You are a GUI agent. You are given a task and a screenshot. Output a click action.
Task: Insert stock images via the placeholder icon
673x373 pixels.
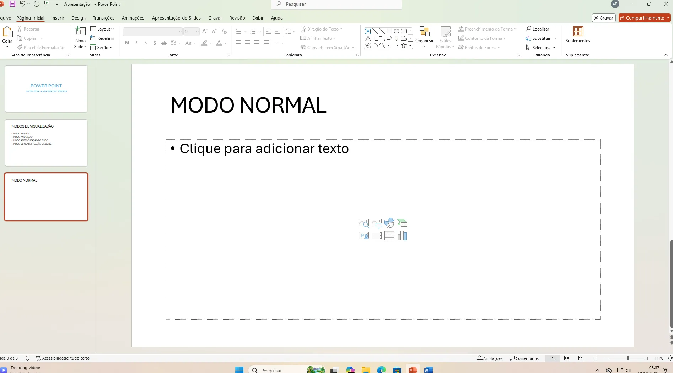coord(364,223)
